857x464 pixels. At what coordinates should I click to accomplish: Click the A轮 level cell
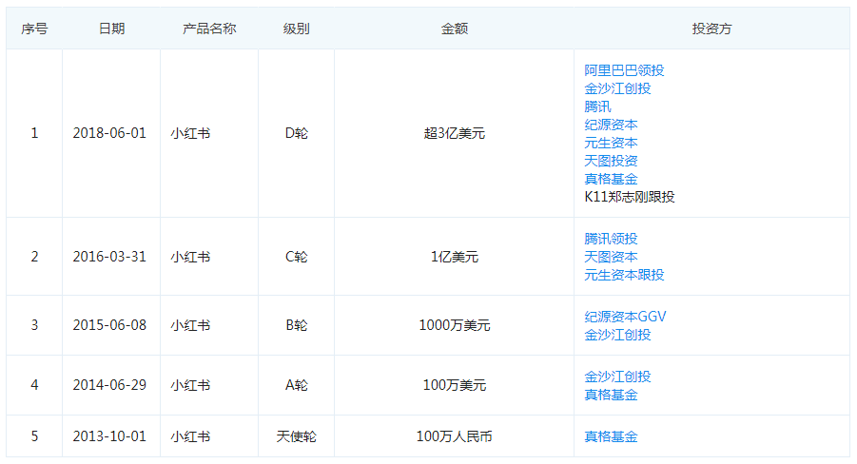point(296,385)
